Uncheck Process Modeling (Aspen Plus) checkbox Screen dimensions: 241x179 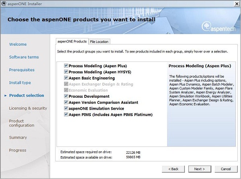coord(66,66)
